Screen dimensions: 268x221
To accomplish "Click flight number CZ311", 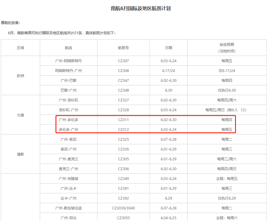I will coord(123,120).
